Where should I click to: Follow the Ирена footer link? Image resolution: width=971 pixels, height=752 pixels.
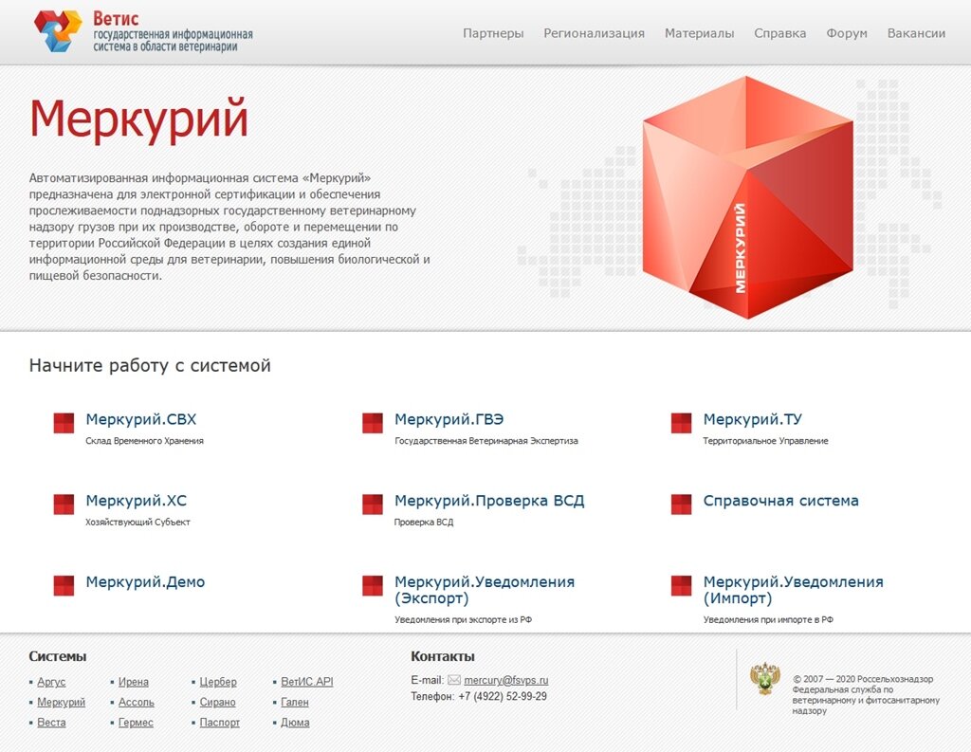click(133, 682)
